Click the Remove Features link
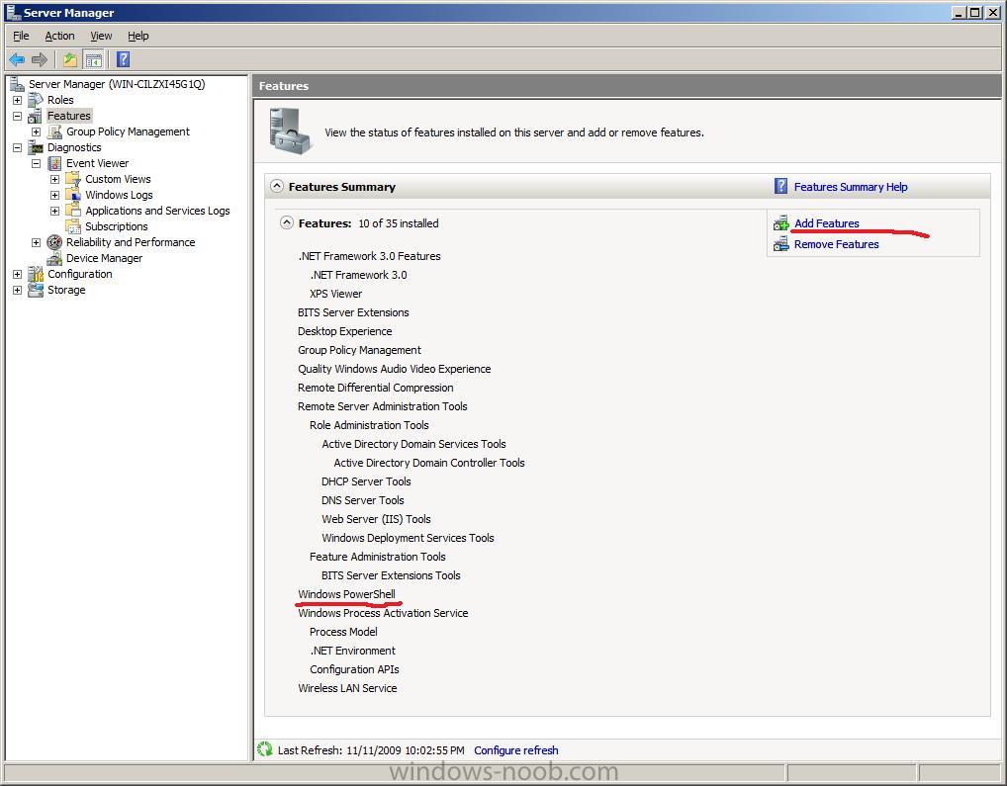1007x786 pixels. click(836, 244)
